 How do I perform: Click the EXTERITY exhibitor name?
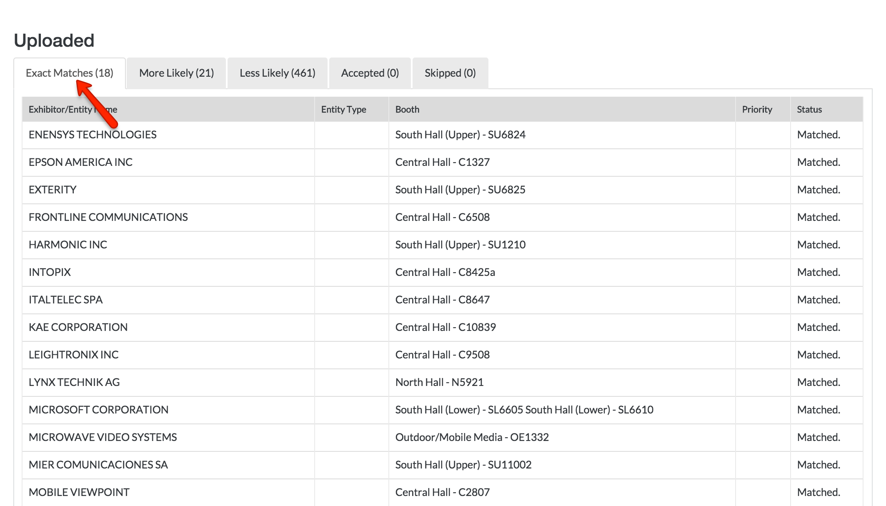tap(53, 190)
